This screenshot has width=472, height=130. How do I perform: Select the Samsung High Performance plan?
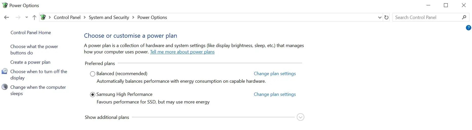pos(93,95)
